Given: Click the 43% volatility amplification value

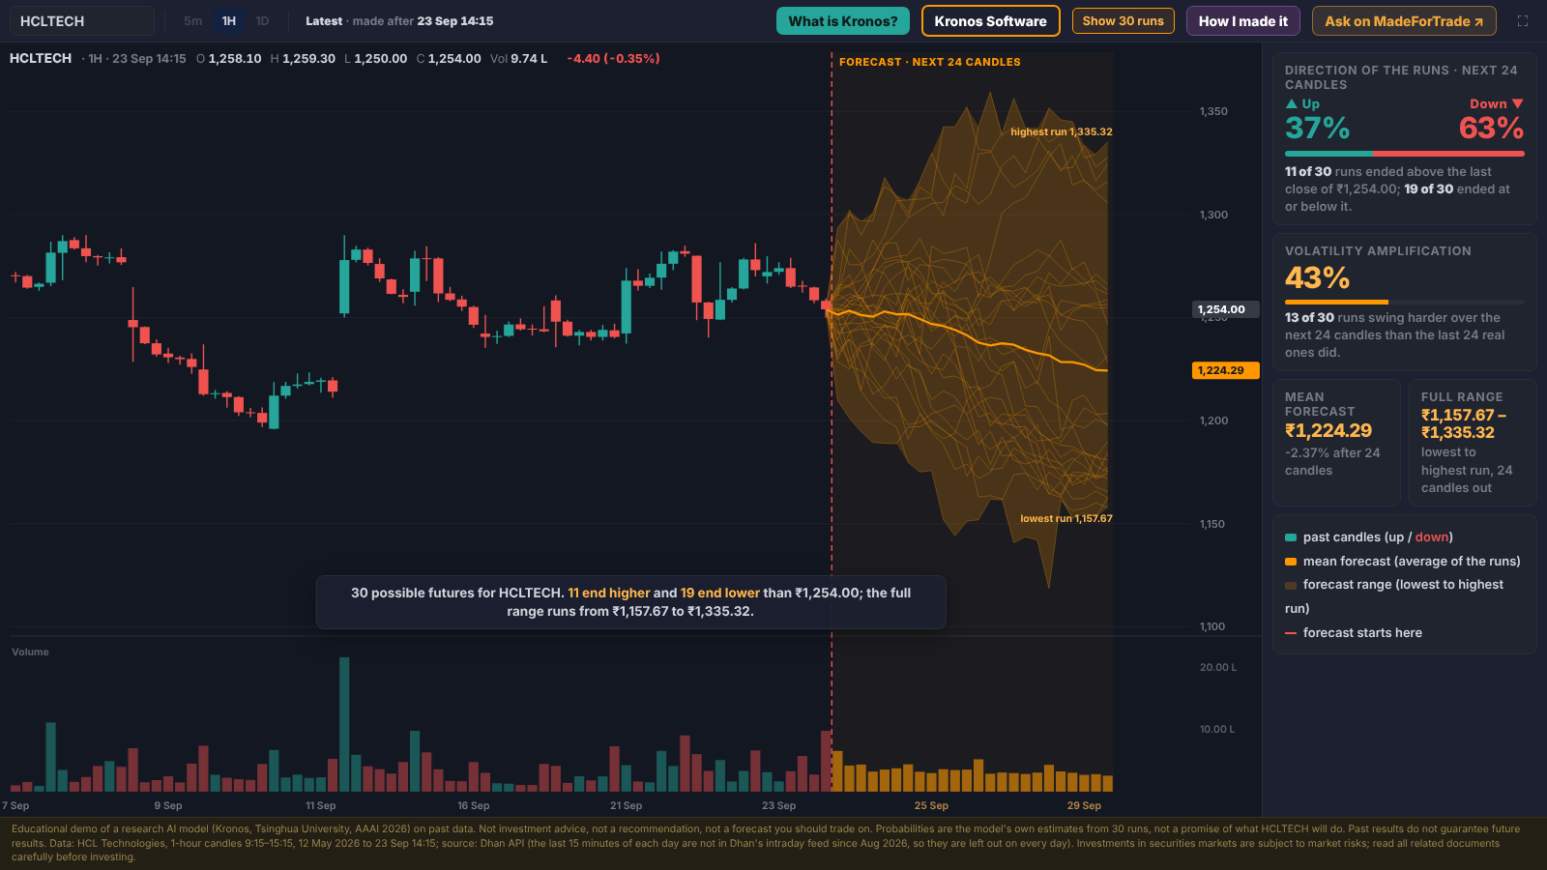Looking at the screenshot, I should (1317, 278).
